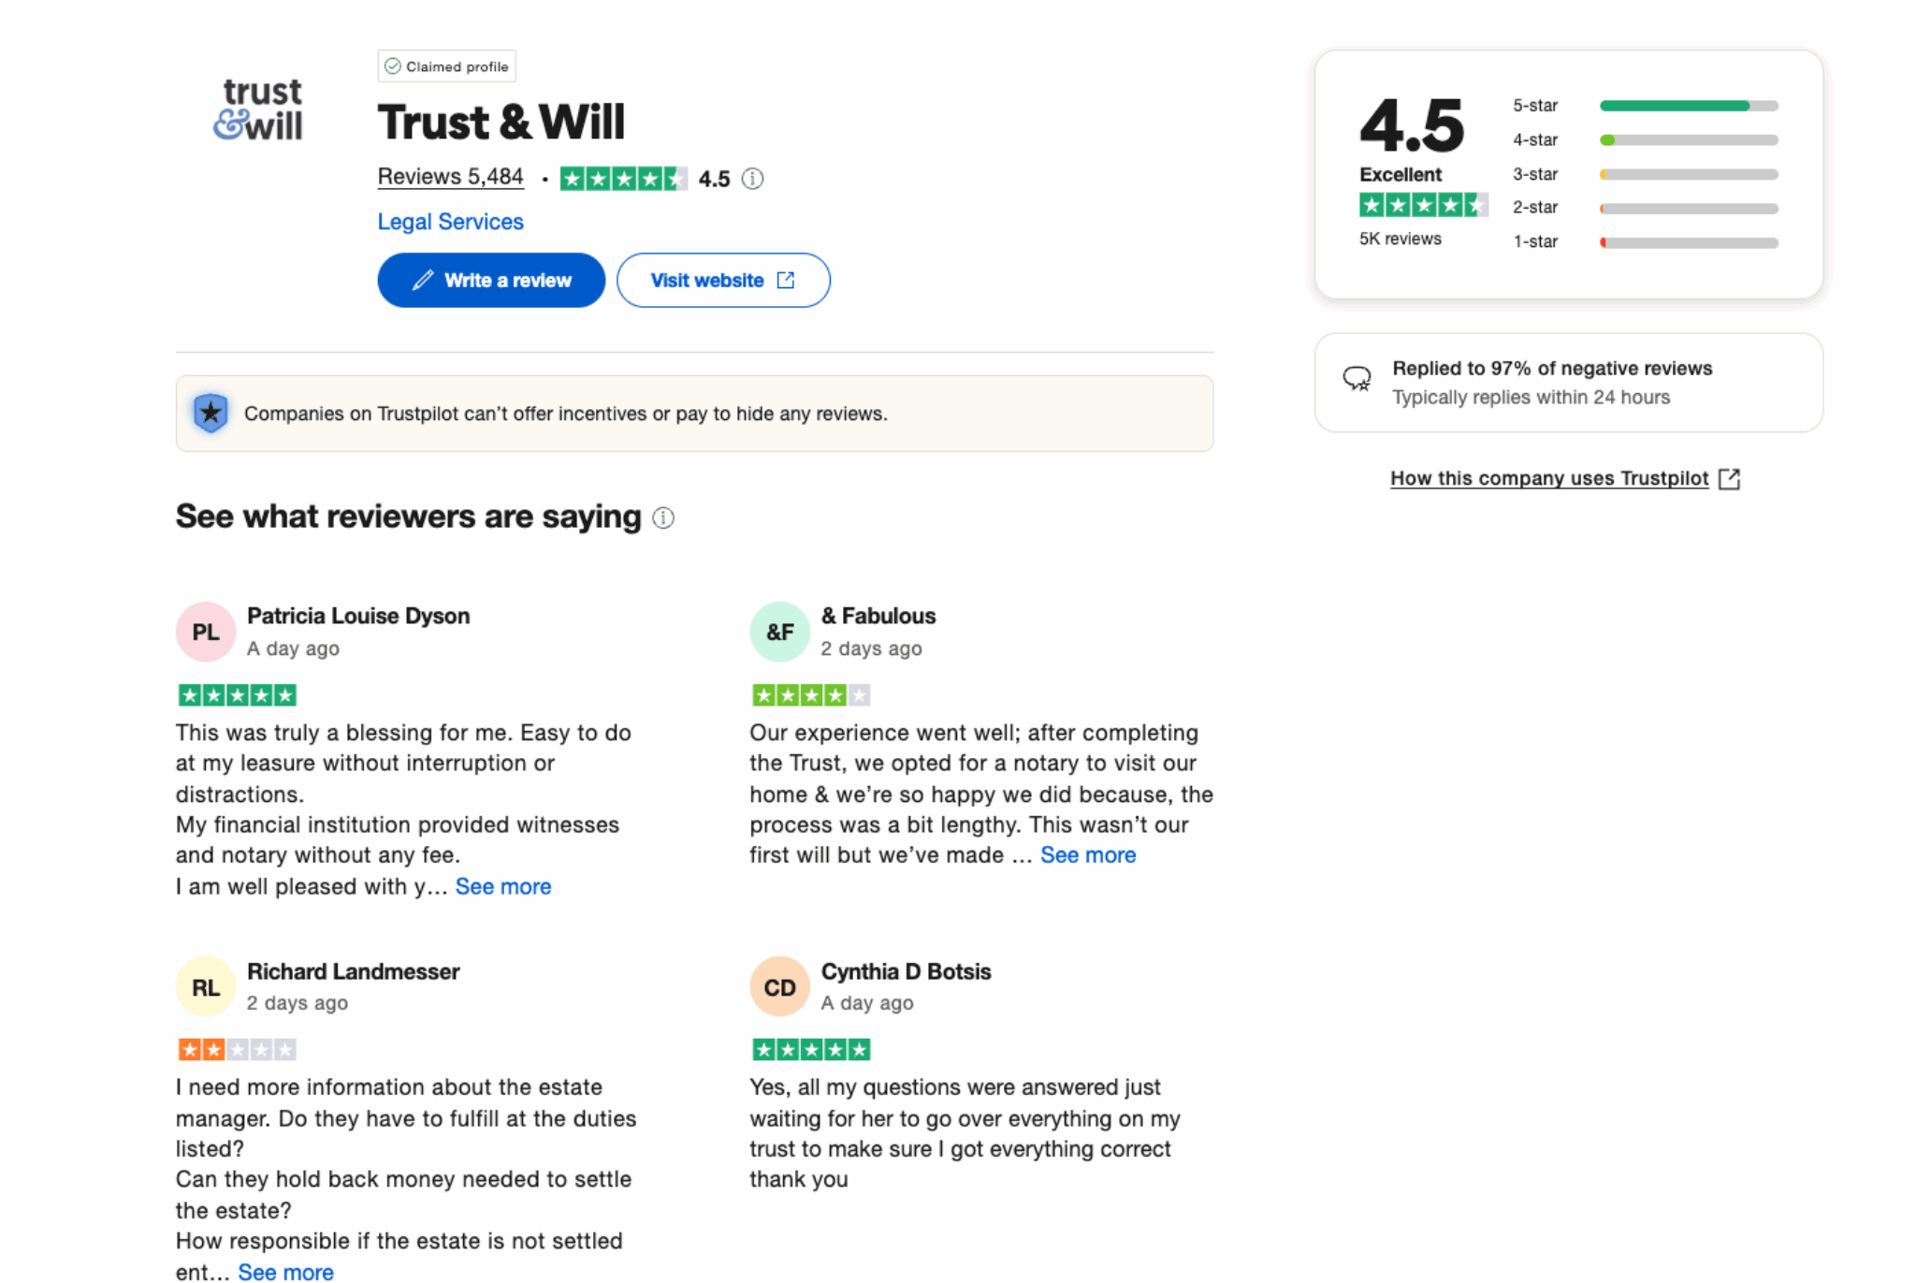
Task: Expand Patricia's review with See more
Action: [502, 886]
